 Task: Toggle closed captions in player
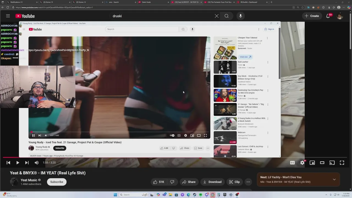(x=293, y=163)
